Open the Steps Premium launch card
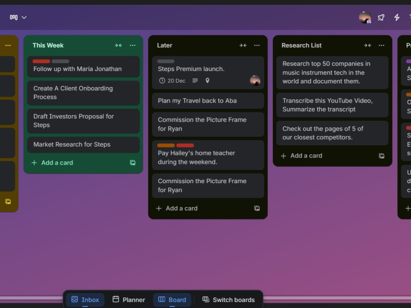Image resolution: width=411 pixels, height=308 pixels. (x=208, y=73)
